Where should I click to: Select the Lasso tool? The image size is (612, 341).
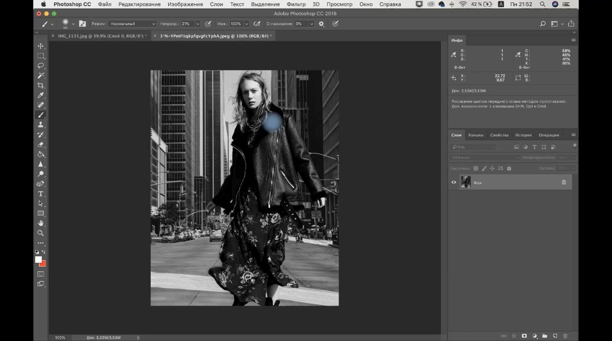[41, 66]
